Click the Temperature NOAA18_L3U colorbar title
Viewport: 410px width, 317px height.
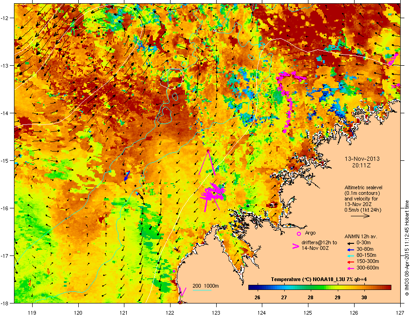pos(319,279)
